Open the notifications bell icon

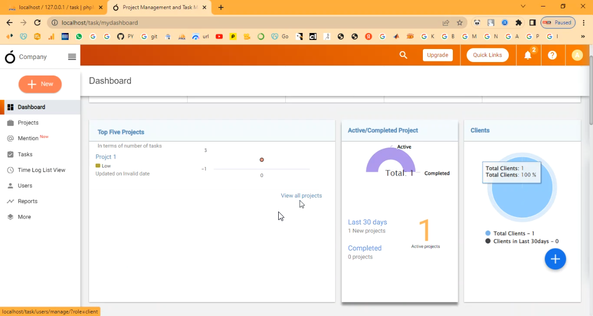(x=527, y=55)
